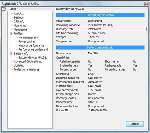
Task: Click the Relative capacity label
Action: (70, 61)
